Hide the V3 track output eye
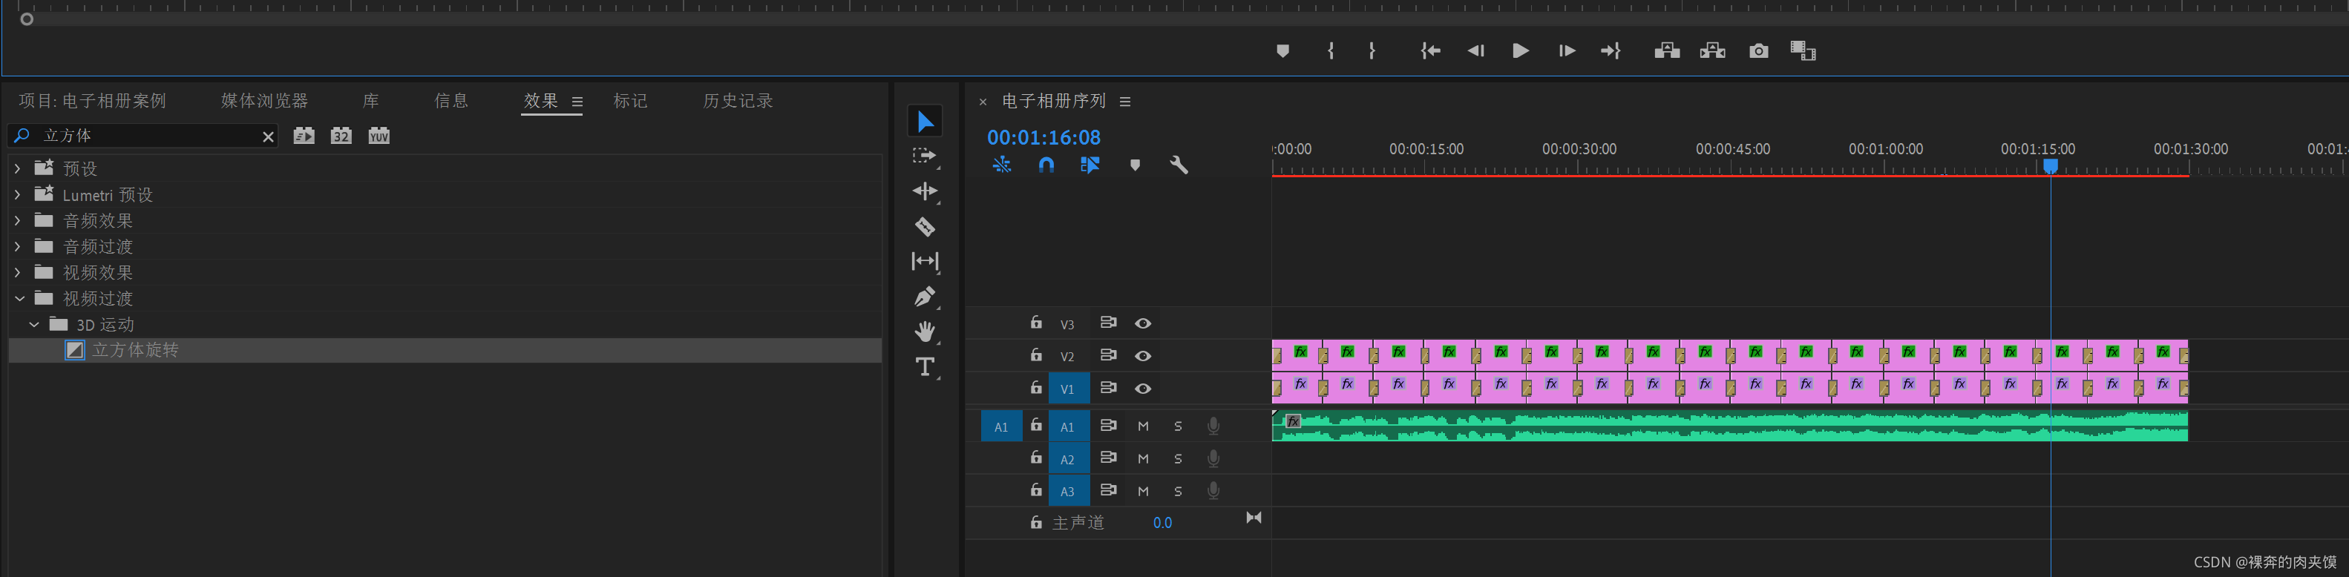 pos(1142,323)
